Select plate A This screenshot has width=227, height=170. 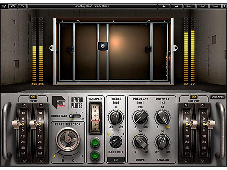coord(54,156)
